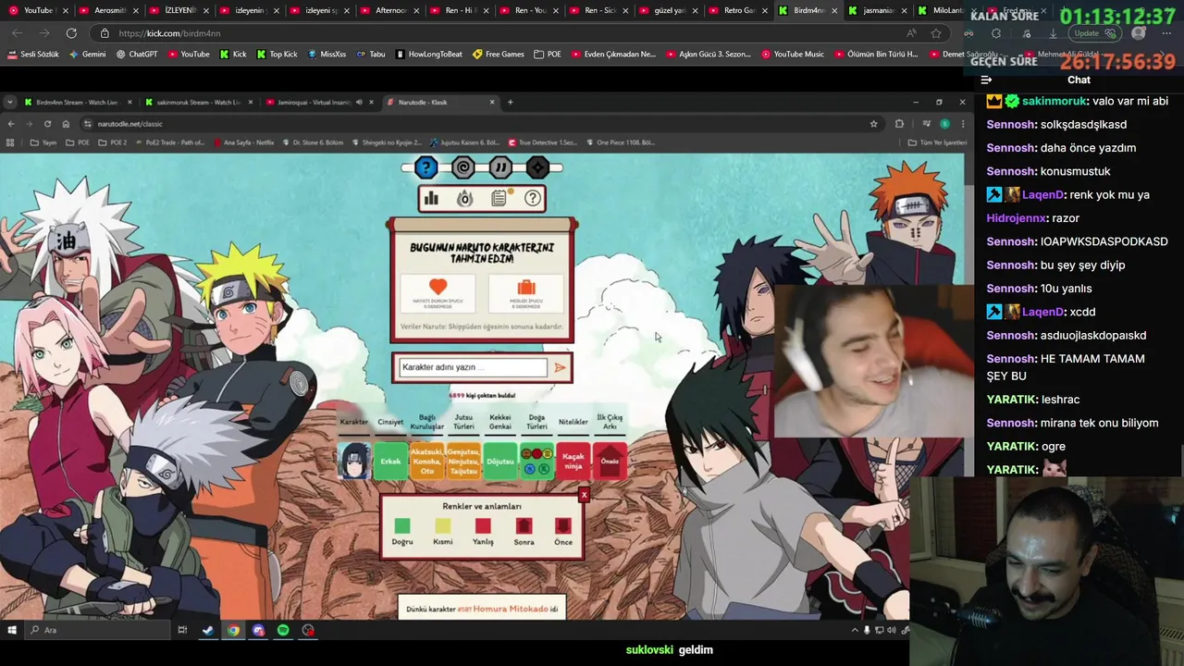Open the inner Birdm4nn Stream tab

(76, 102)
